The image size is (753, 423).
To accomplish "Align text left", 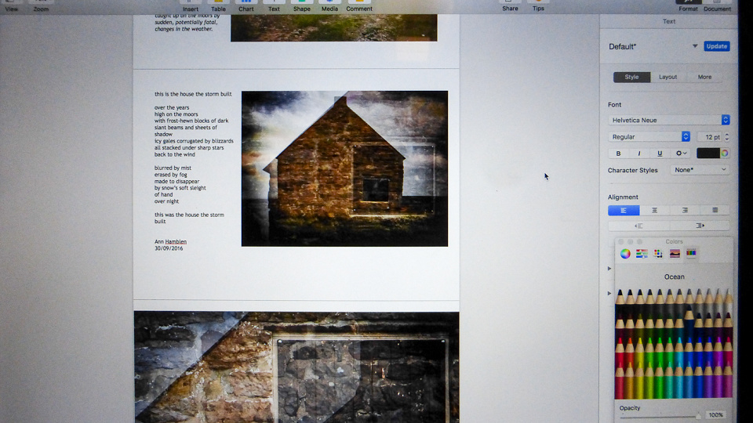I will pos(624,210).
